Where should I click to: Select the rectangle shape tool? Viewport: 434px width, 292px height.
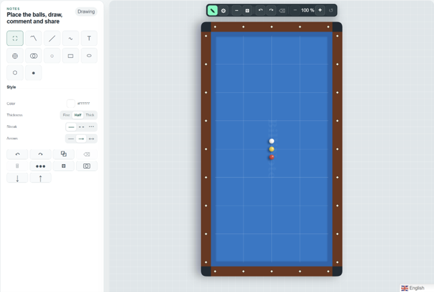[x=71, y=56]
